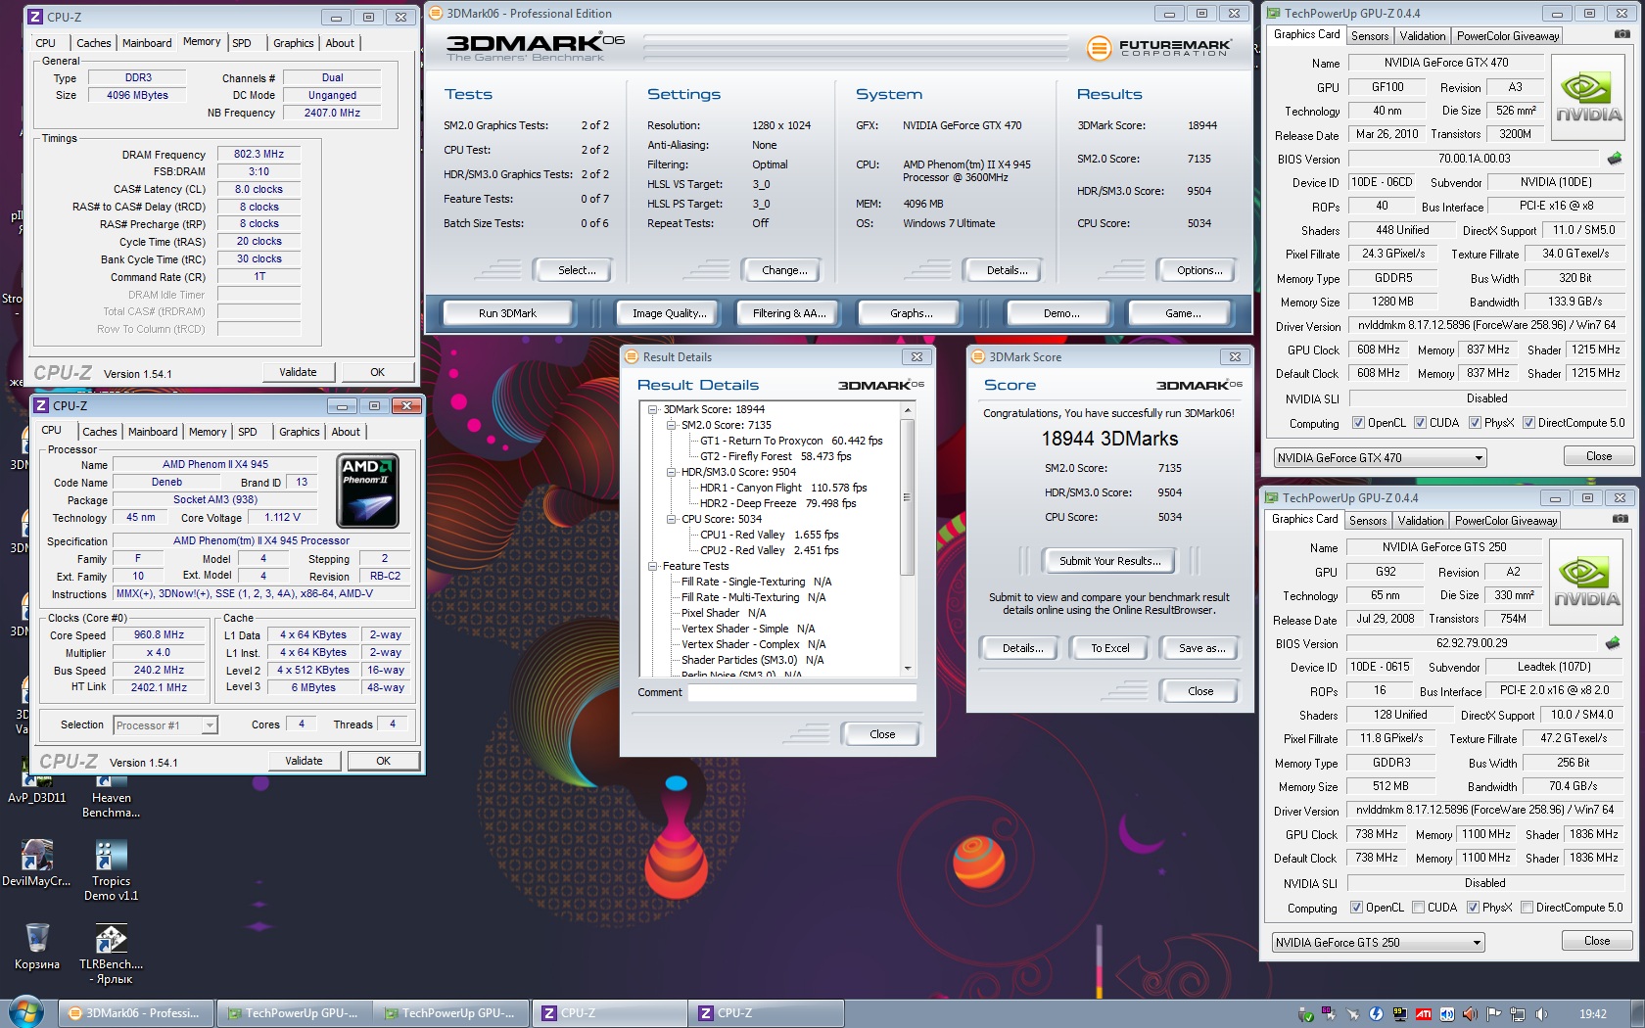Open the Heaven Benchmark desktop shortcut
This screenshot has height=1028, width=1645.
point(111,793)
